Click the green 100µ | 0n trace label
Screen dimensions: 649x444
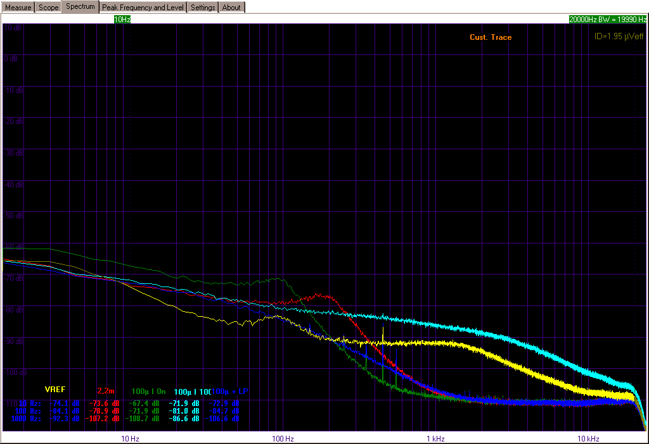pyautogui.click(x=148, y=391)
